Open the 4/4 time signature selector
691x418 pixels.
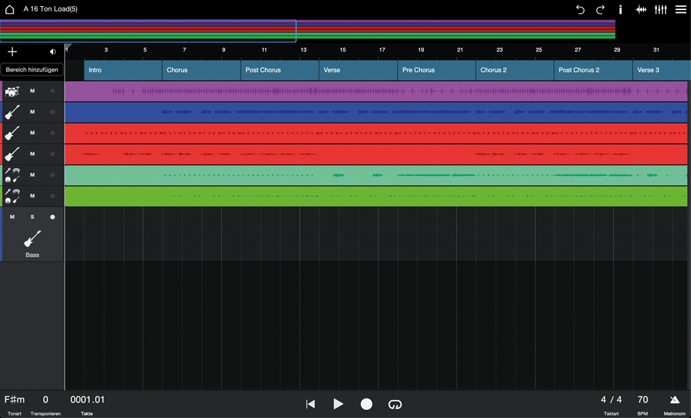[611, 400]
